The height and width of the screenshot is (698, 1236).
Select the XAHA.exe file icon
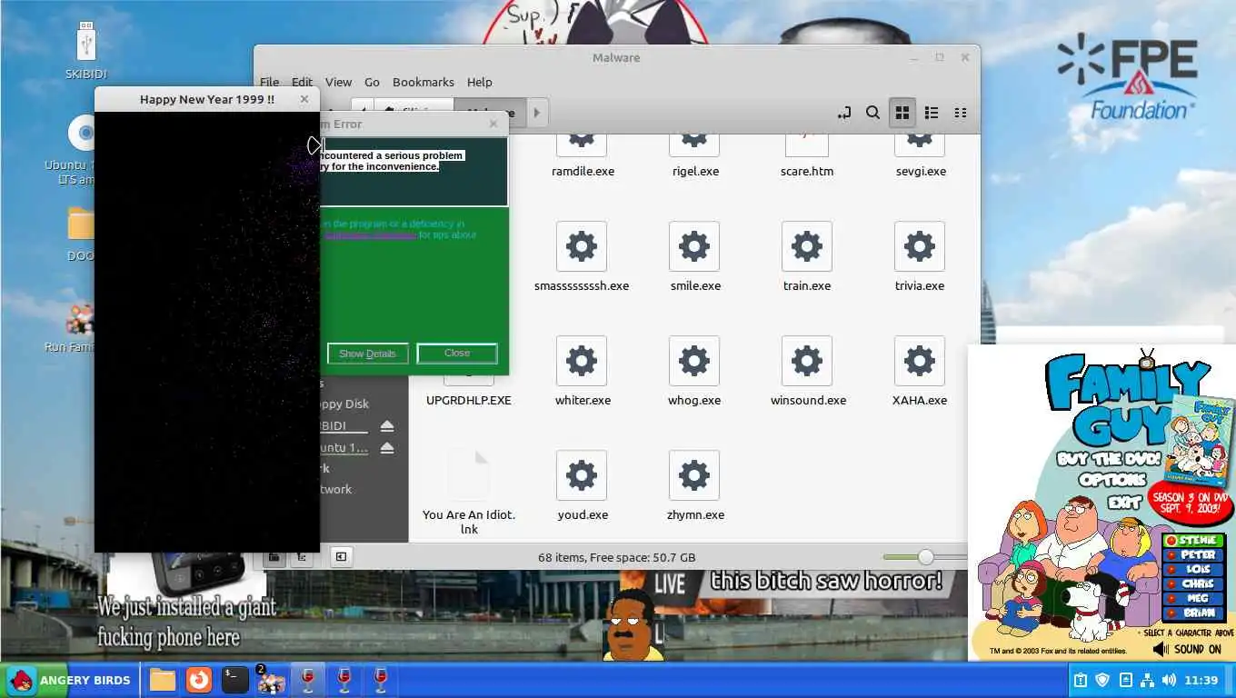920,361
